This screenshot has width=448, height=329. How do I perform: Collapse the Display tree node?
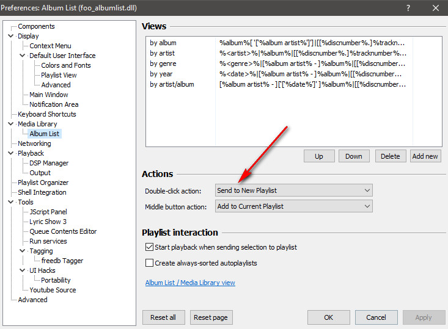(11, 36)
